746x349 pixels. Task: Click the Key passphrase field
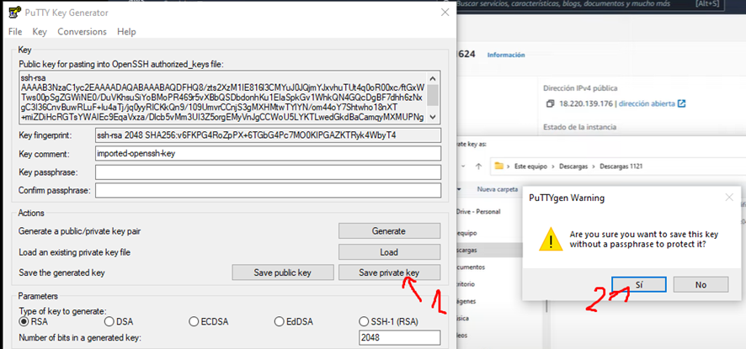[269, 172]
